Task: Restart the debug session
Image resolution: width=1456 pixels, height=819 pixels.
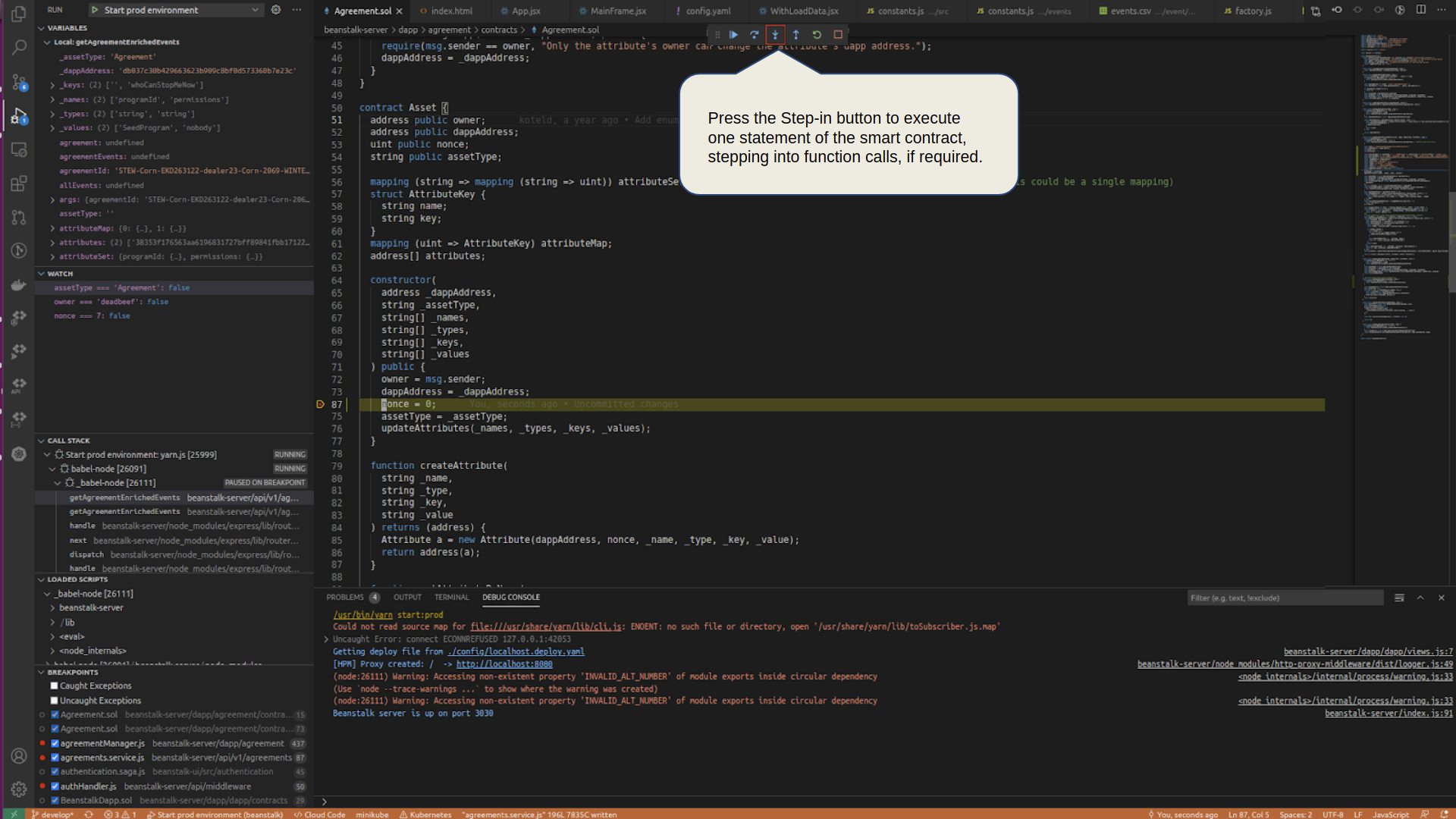Action: click(x=817, y=35)
